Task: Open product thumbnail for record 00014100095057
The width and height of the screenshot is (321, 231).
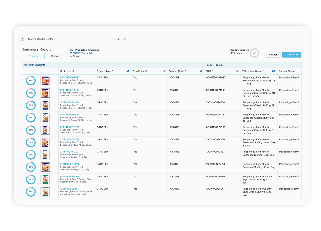Action: 45,81
